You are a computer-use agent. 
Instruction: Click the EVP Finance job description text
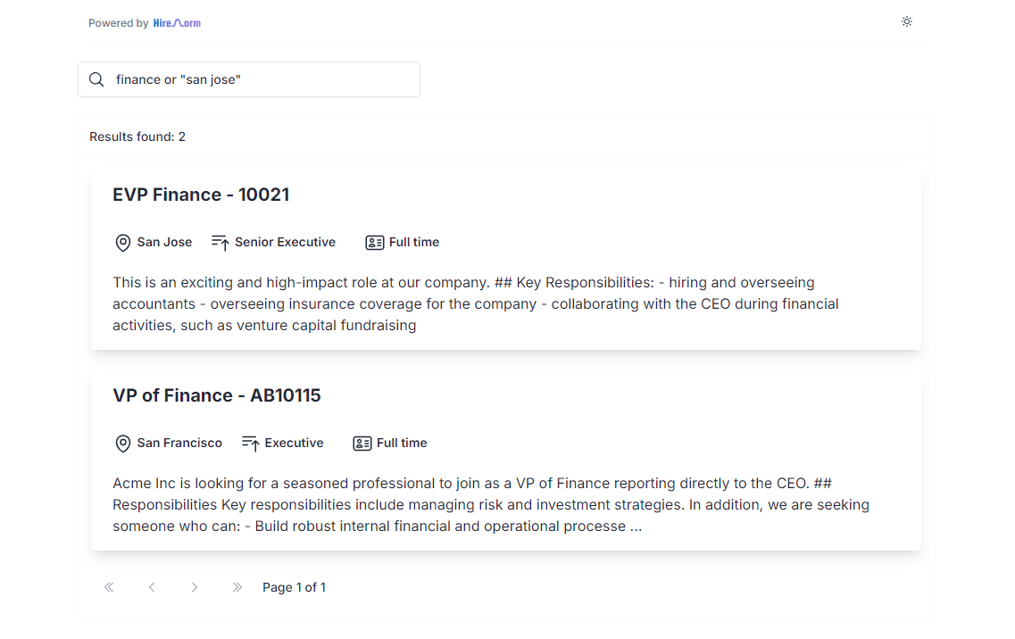(476, 303)
